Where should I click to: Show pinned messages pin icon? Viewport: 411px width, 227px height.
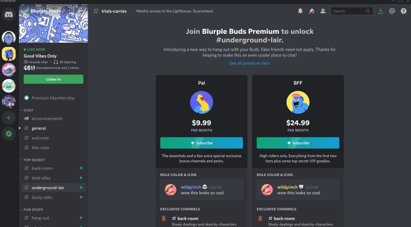pos(312,11)
